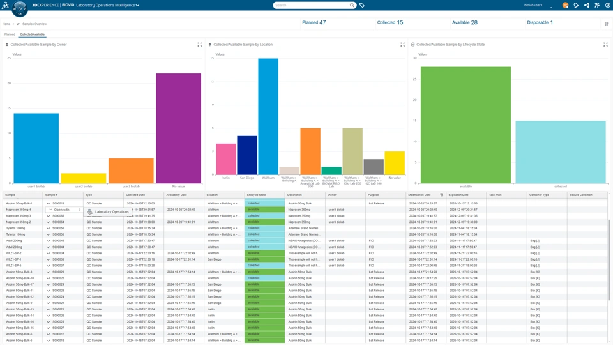The image size is (613, 345).
Task: Choose Open with in the context menu
Action: (x=64, y=210)
